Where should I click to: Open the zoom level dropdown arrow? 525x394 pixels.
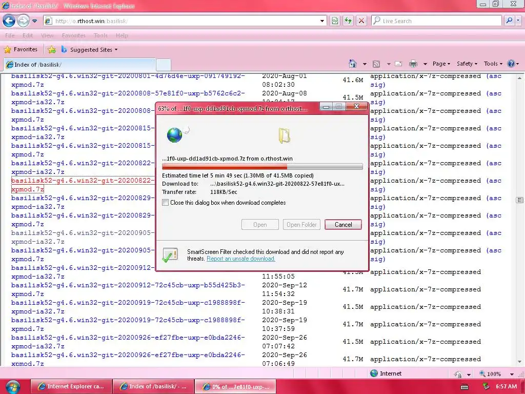point(512,374)
